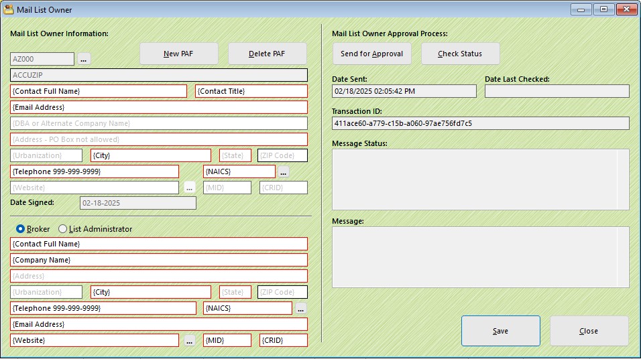The height and width of the screenshot is (359, 641).
Task: Click owner MID field
Action: pyautogui.click(x=227, y=188)
